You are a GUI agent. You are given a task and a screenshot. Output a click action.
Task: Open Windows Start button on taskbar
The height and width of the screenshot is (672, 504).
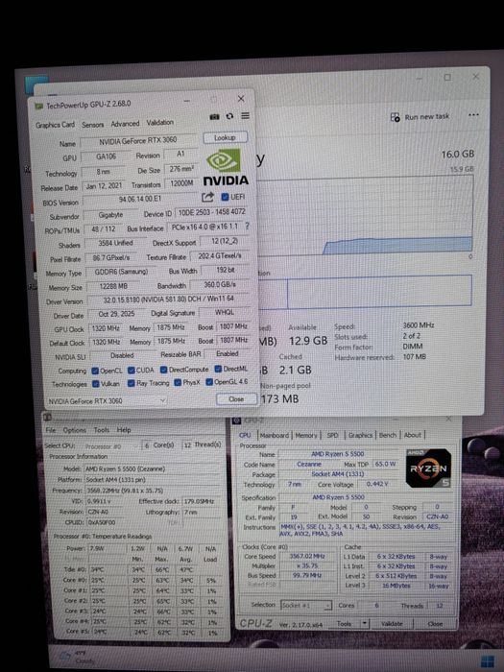pos(488,661)
